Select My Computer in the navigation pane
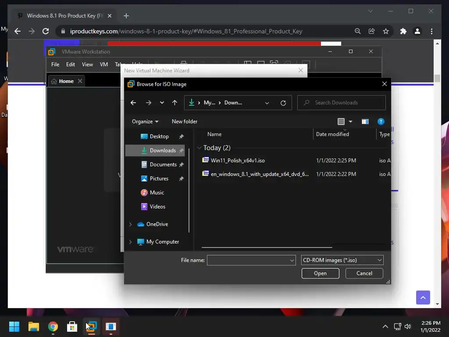The image size is (449, 337). [x=162, y=242]
